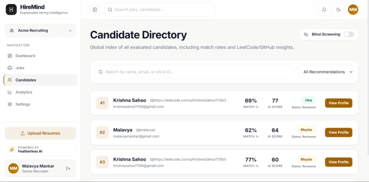Open Settings from the sidebar
Viewport: 369px width, 182px height.
tap(40, 104)
